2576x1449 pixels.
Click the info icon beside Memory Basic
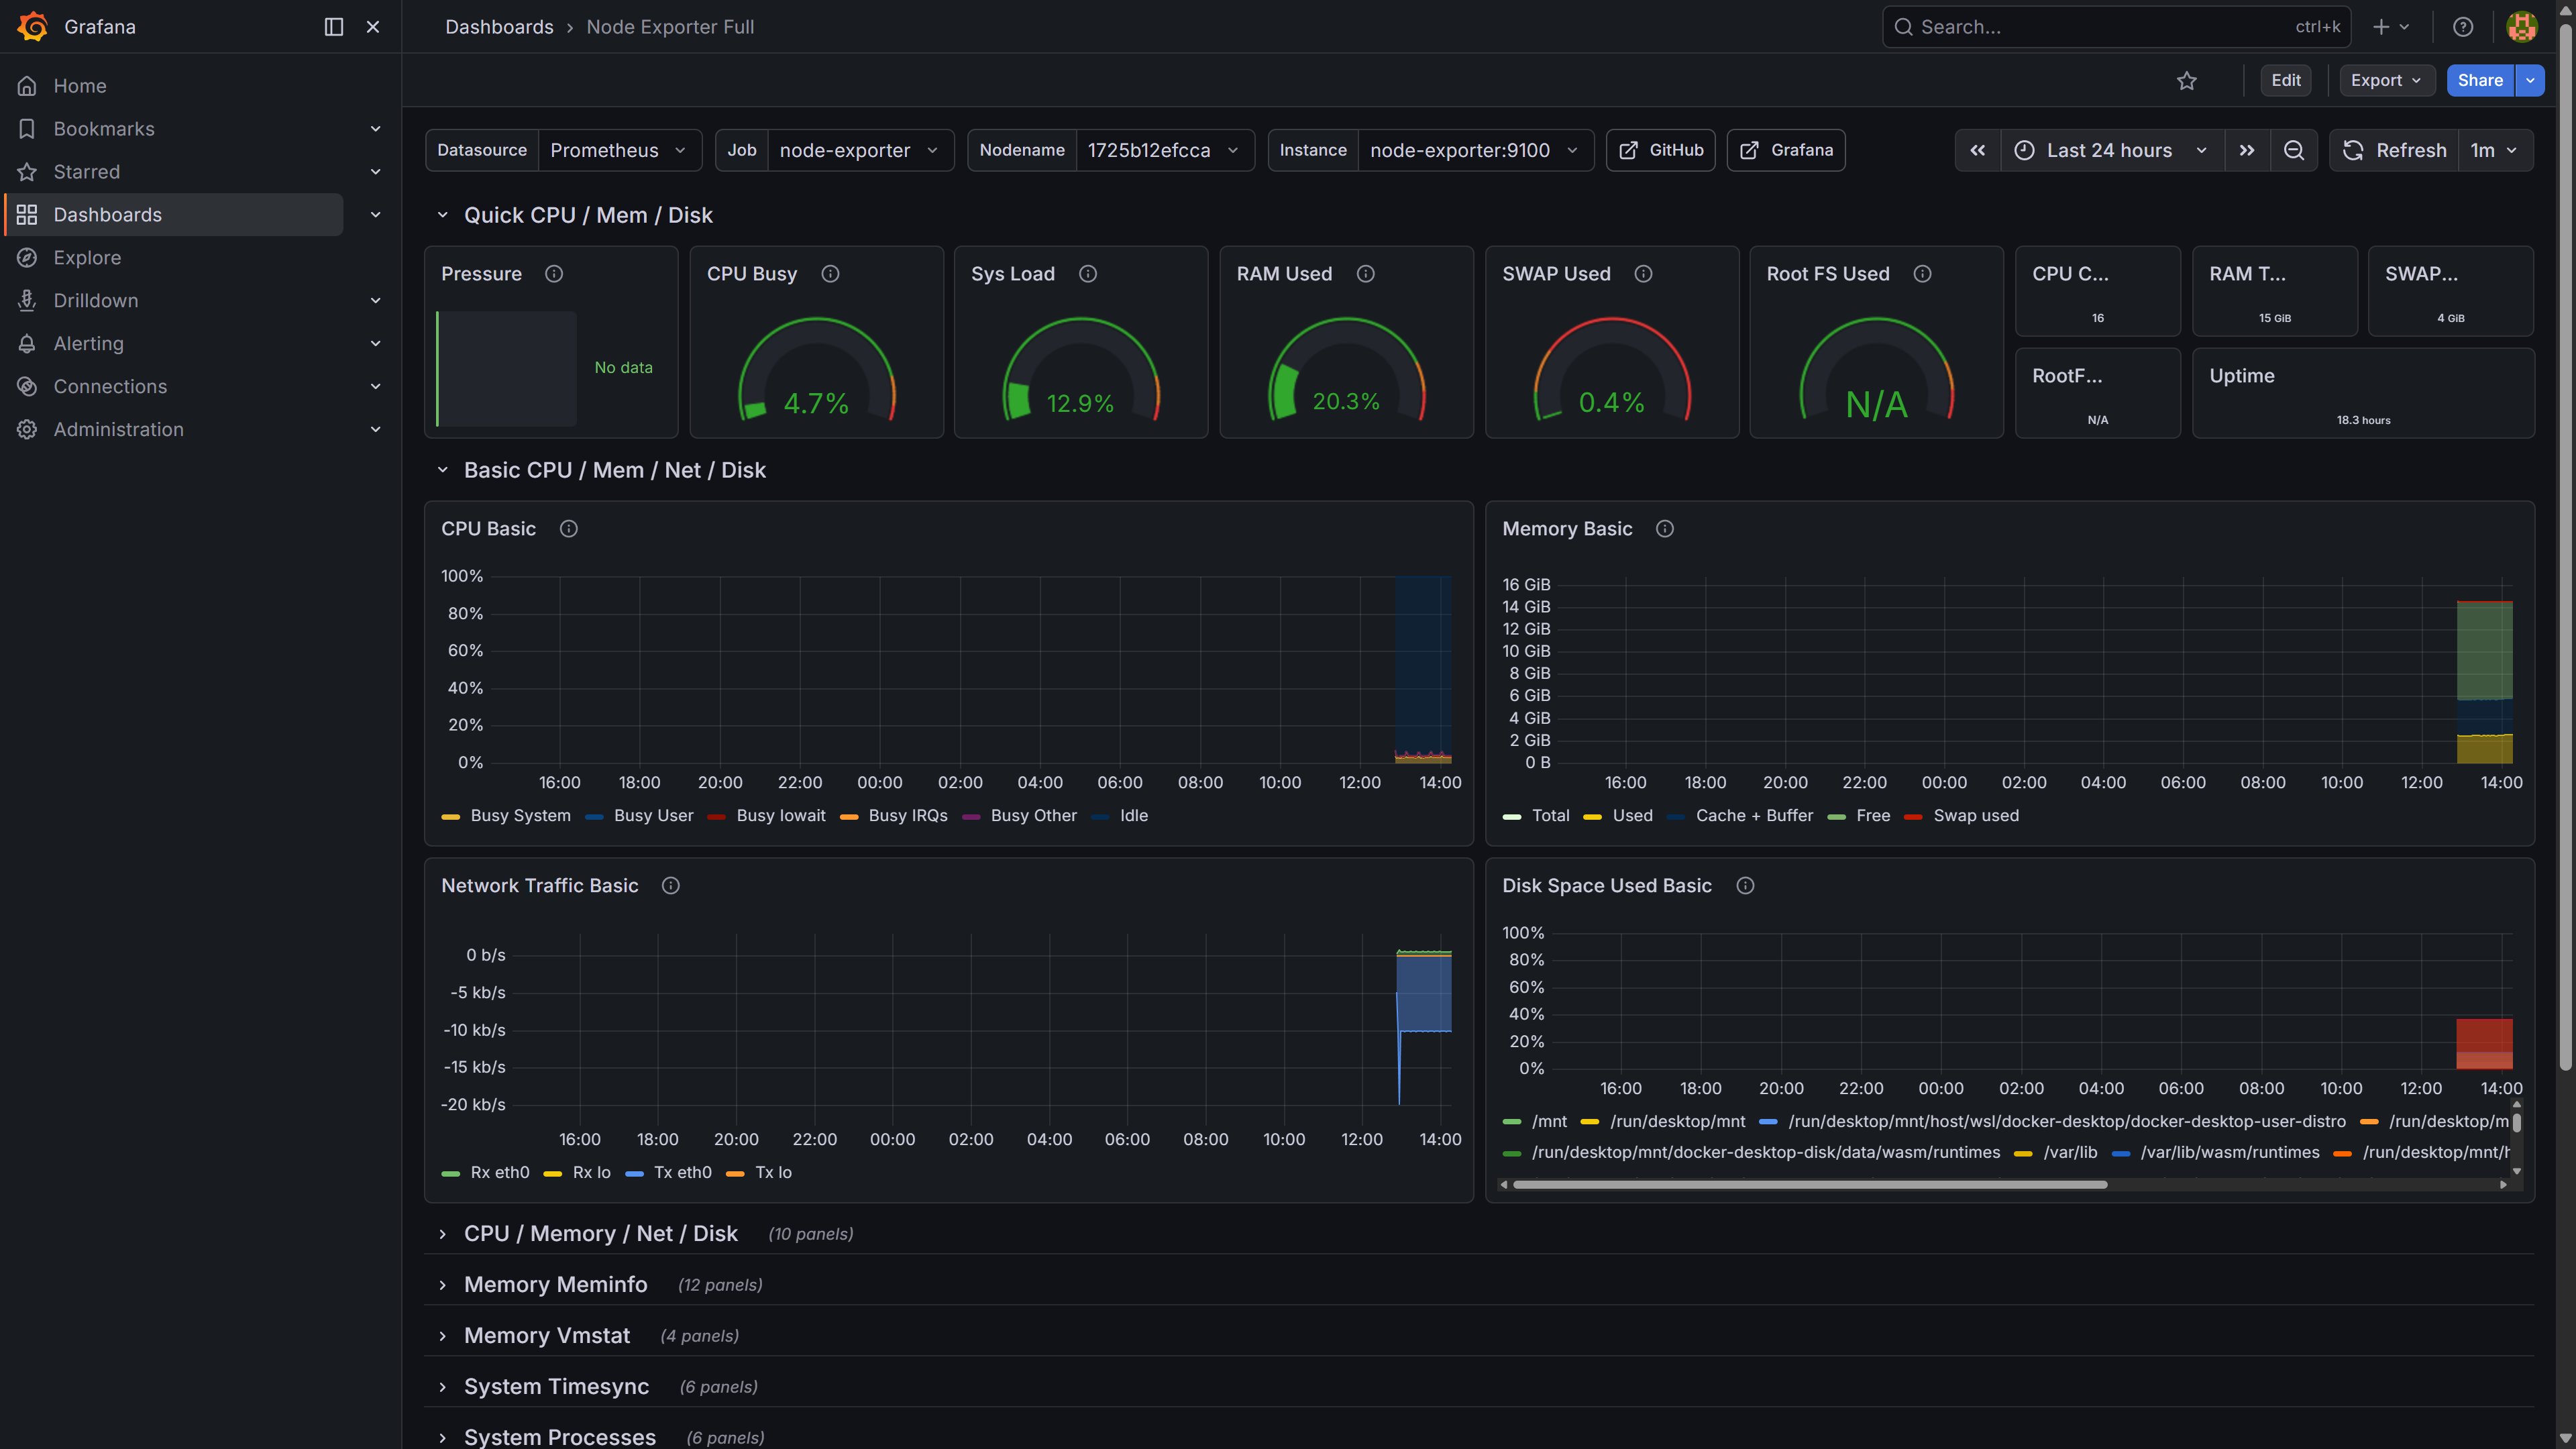1664,529
